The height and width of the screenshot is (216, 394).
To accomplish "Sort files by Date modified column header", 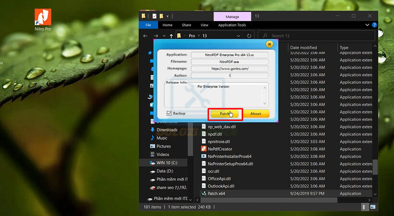I will [x=303, y=48].
